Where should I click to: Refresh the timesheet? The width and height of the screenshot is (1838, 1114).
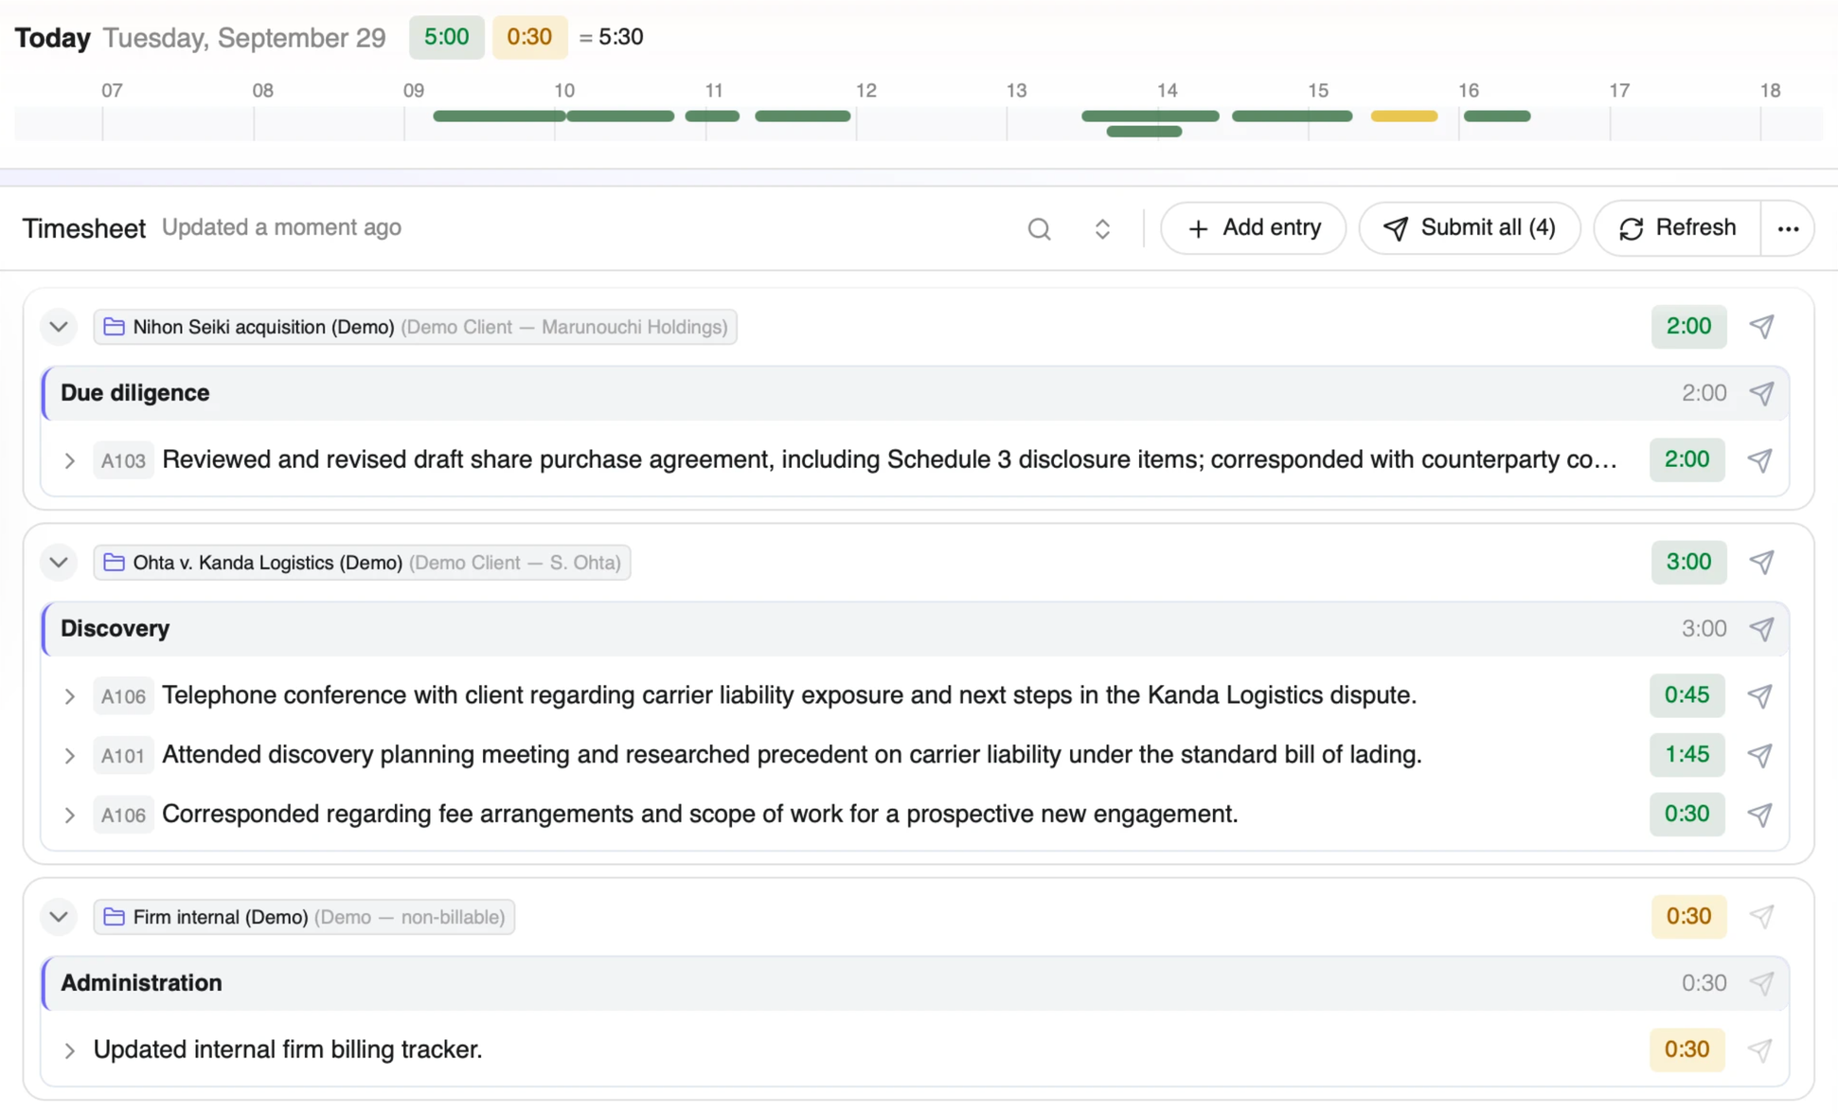1677,228
